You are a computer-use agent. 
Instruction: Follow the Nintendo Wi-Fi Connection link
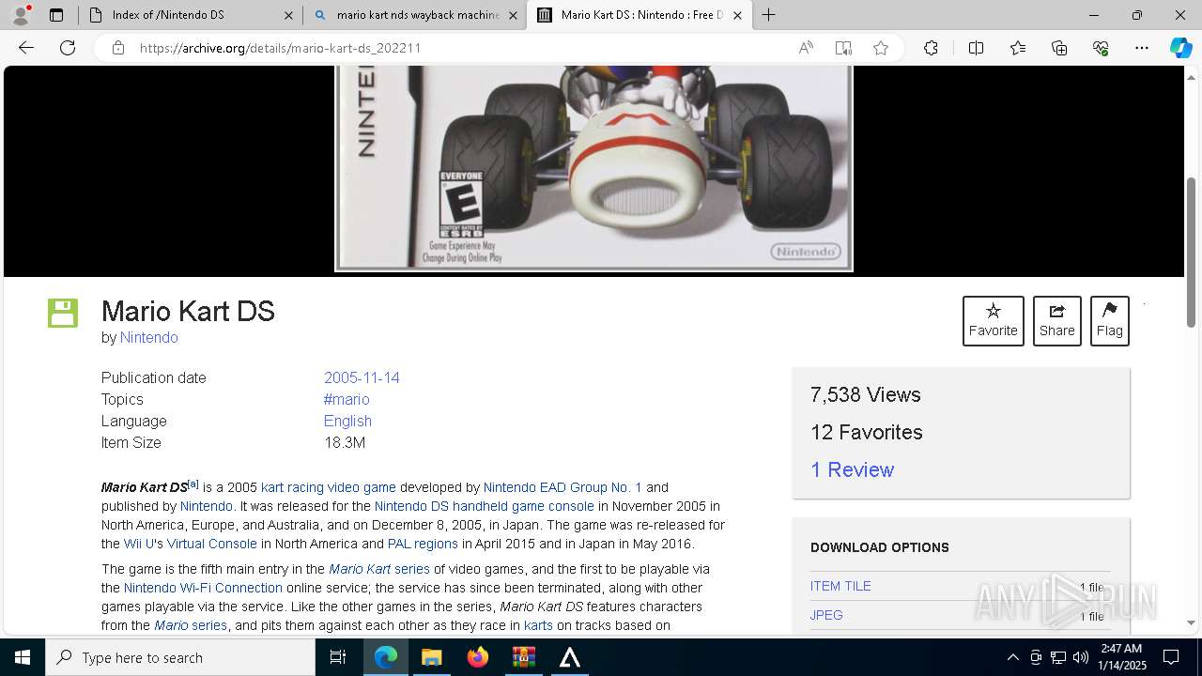coord(203,588)
